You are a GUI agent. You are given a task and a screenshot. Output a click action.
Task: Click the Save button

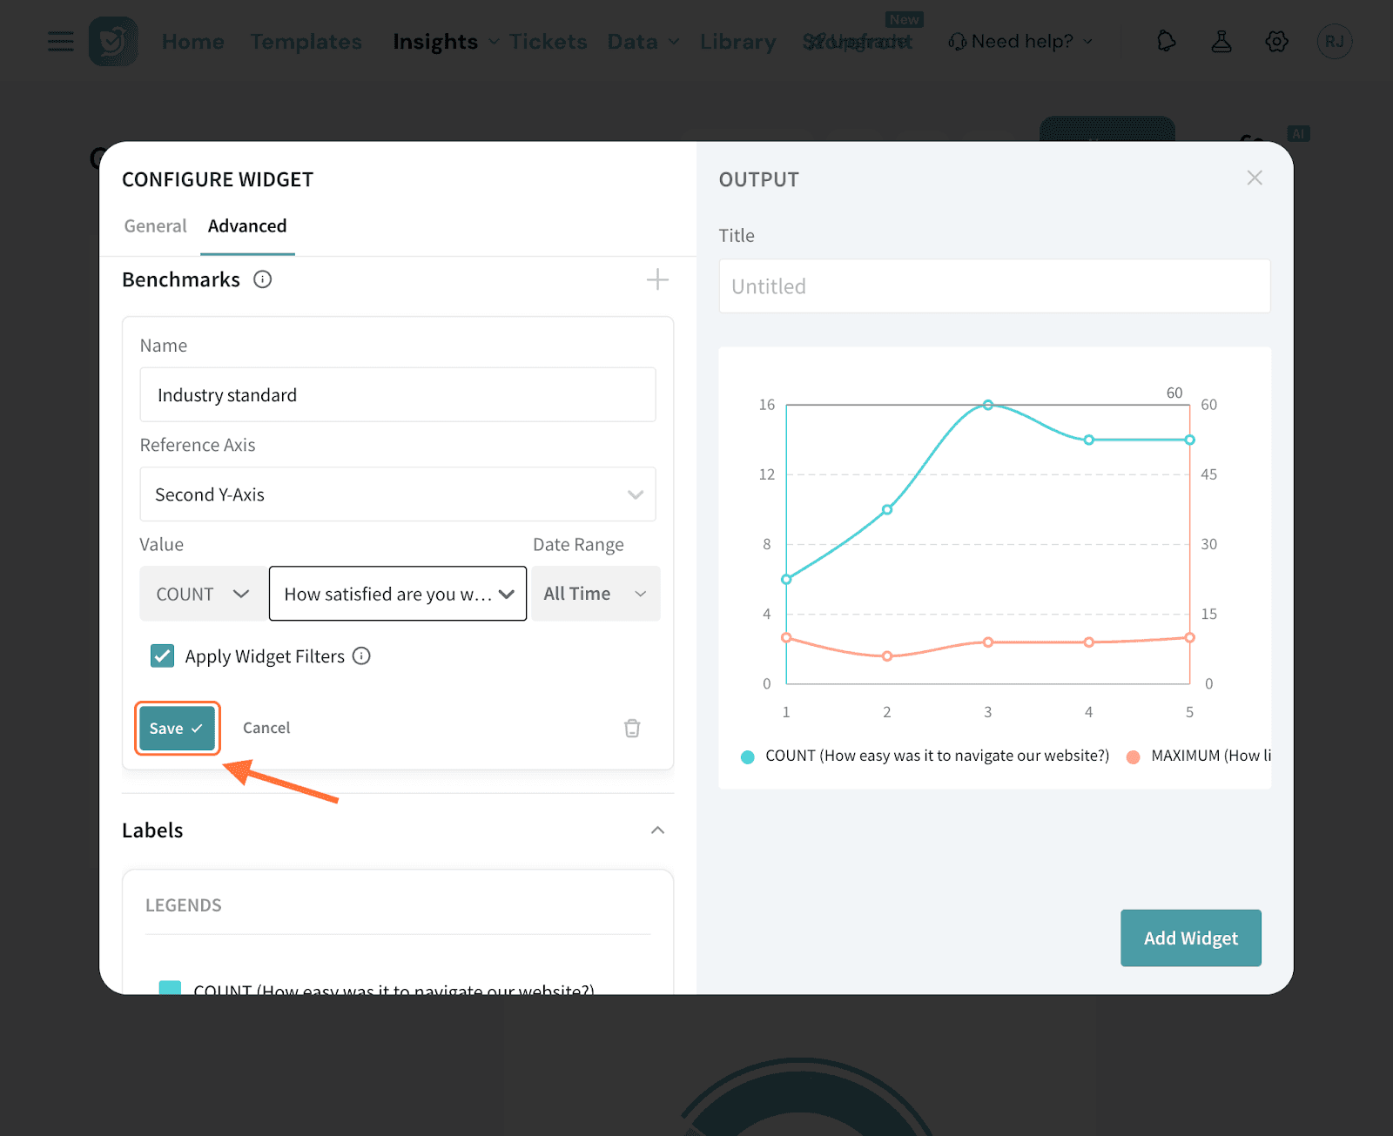click(177, 729)
